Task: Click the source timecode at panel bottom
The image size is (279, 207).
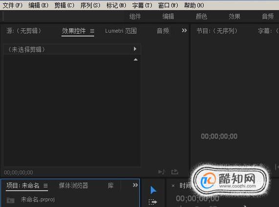Action: [x=19, y=172]
